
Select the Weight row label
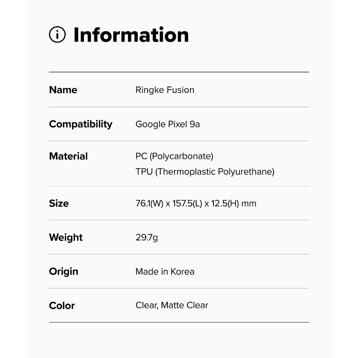[x=66, y=237]
